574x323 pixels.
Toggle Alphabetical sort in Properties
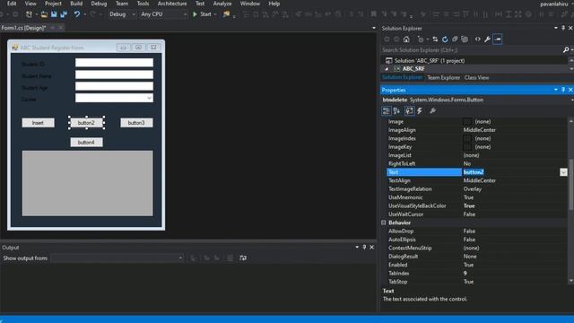pyautogui.click(x=396, y=111)
